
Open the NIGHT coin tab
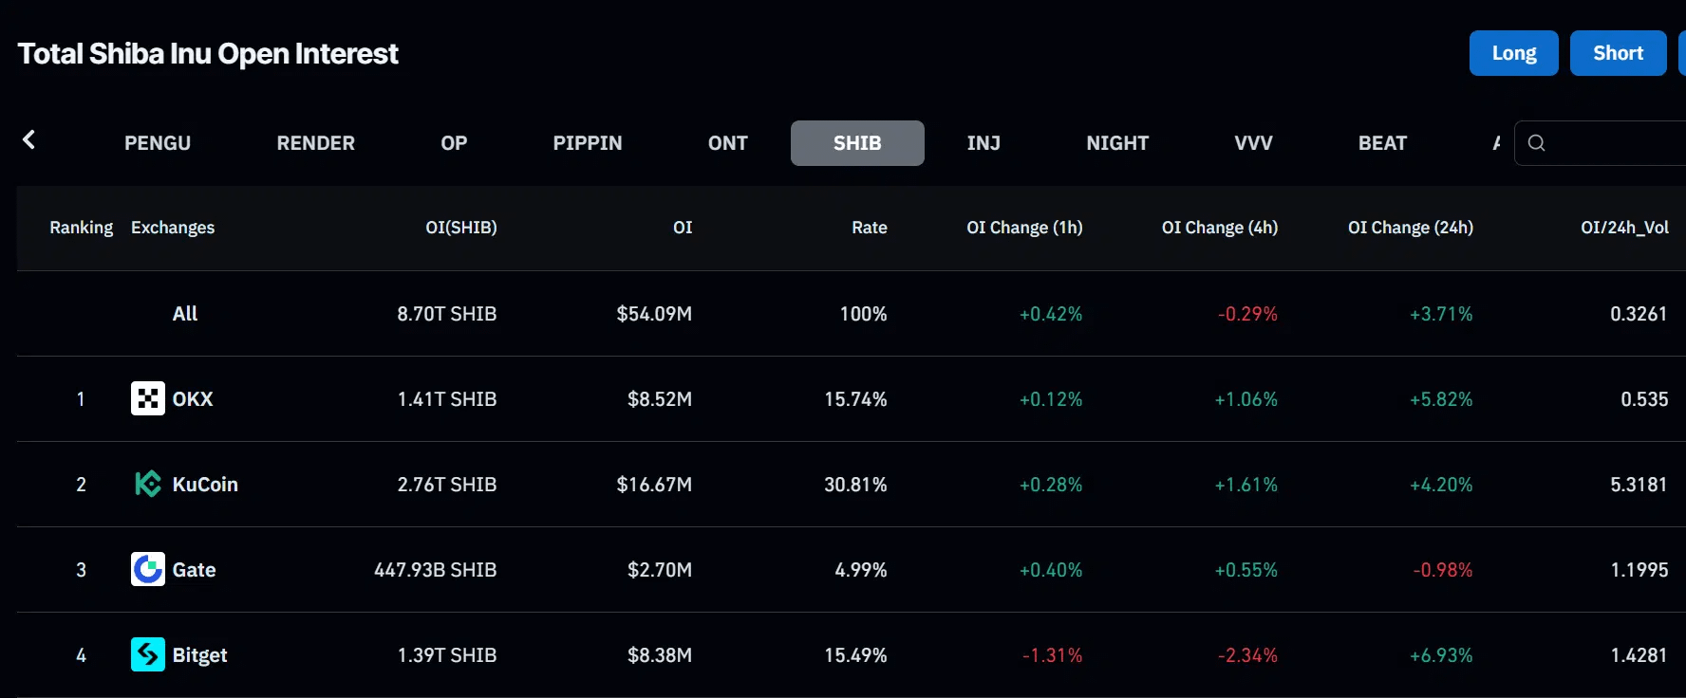click(1117, 143)
